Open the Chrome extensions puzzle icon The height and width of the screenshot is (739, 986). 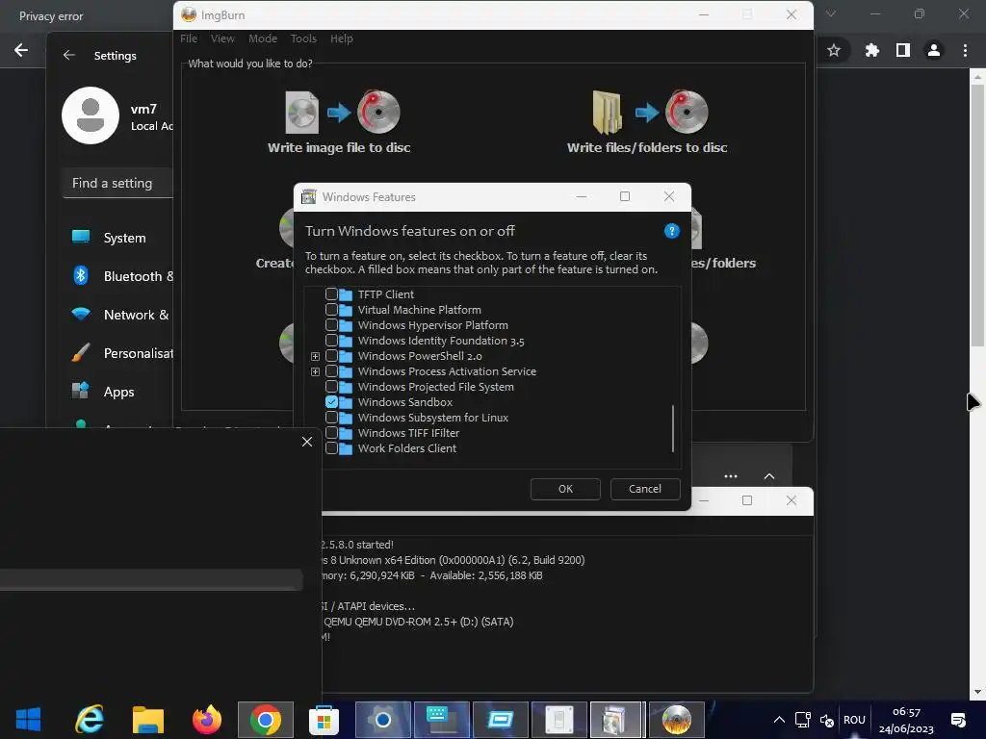(x=871, y=50)
